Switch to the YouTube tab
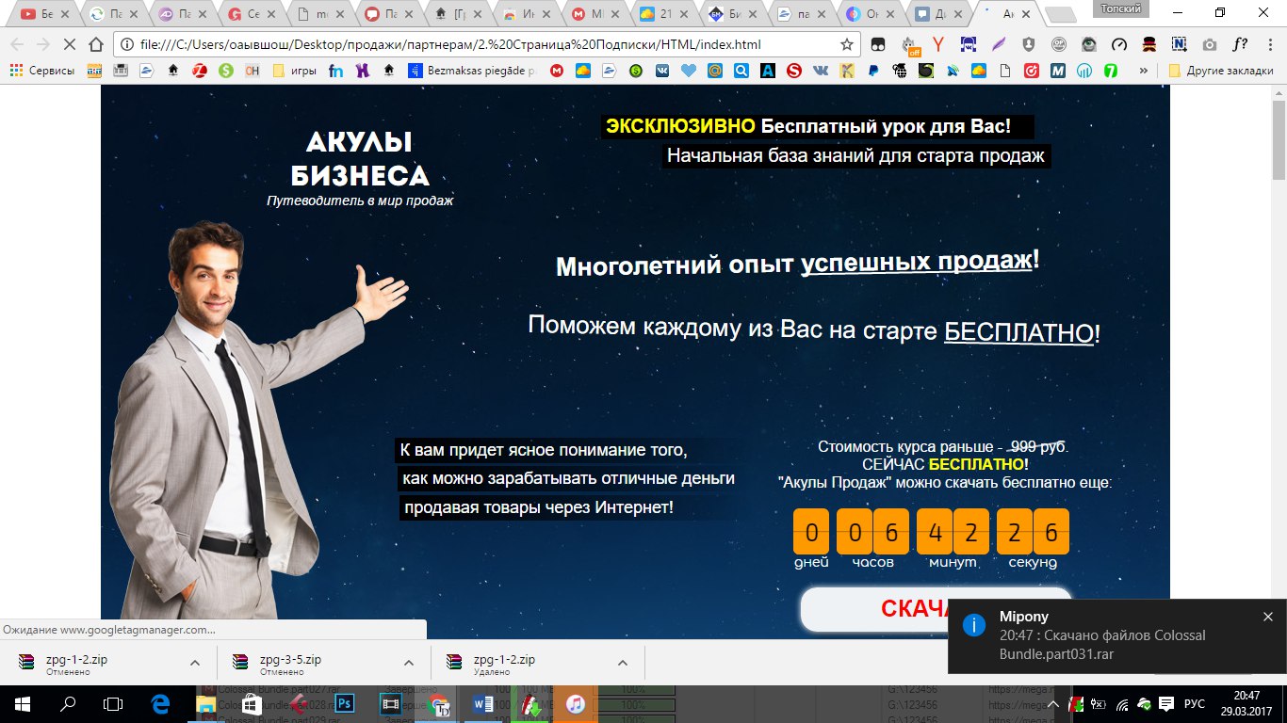The image size is (1287, 723). click(x=39, y=14)
